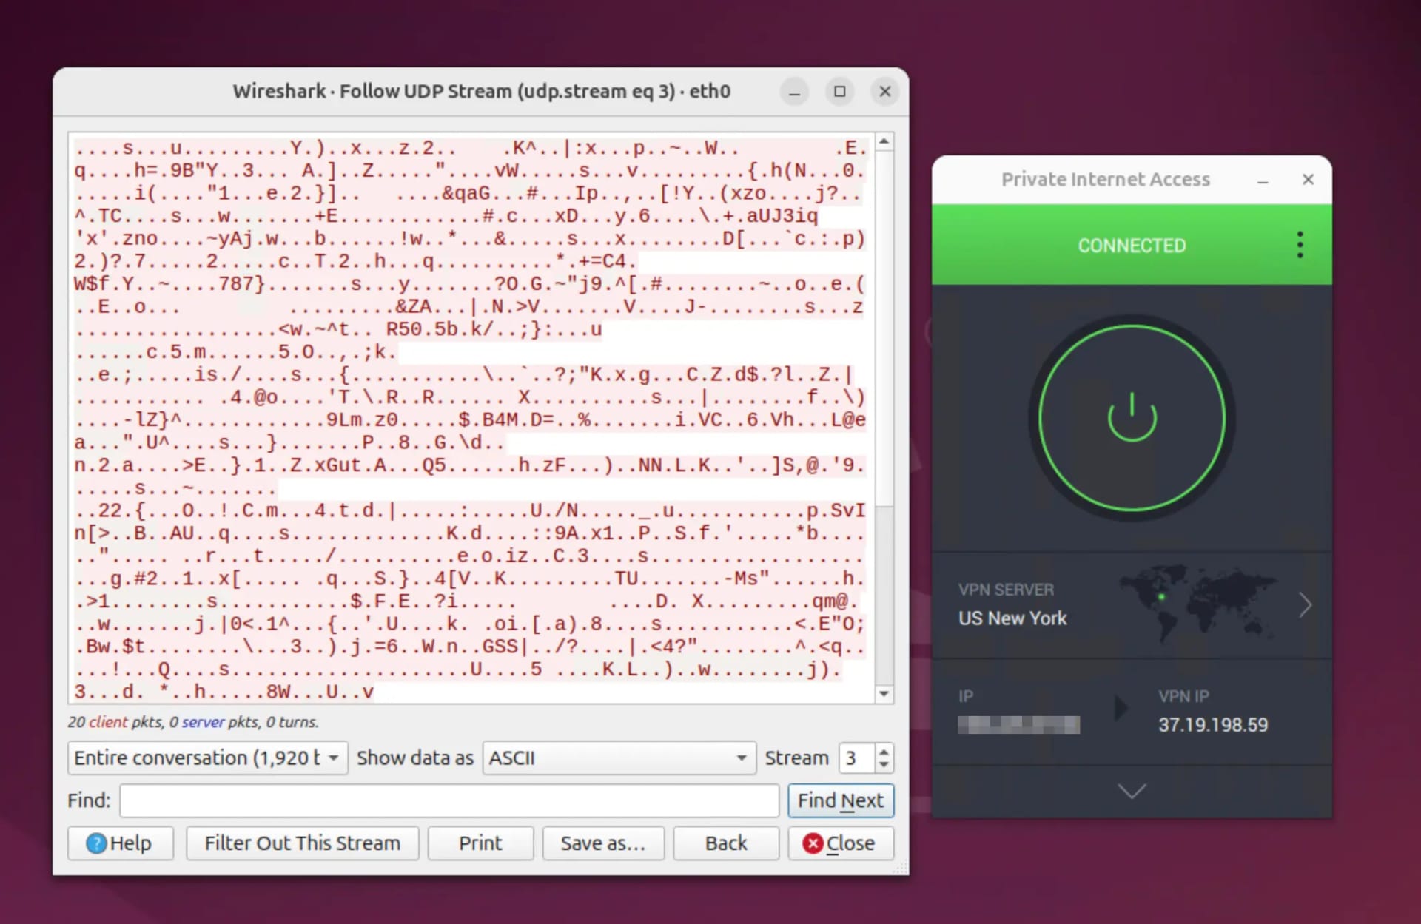Click the Save as... button

tap(602, 843)
